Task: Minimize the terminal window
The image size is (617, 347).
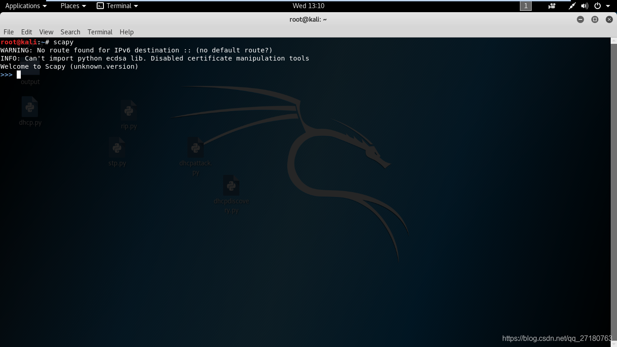Action: pyautogui.click(x=580, y=19)
